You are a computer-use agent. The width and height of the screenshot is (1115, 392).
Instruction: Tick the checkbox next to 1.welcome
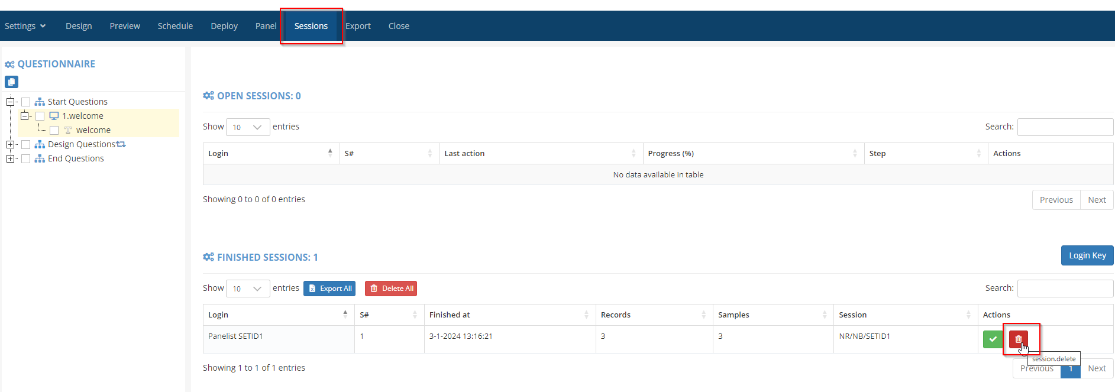(40, 116)
